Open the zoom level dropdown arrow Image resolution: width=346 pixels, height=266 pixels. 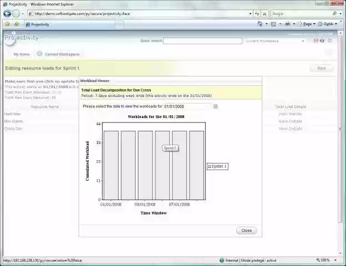pyautogui.click(x=335, y=260)
